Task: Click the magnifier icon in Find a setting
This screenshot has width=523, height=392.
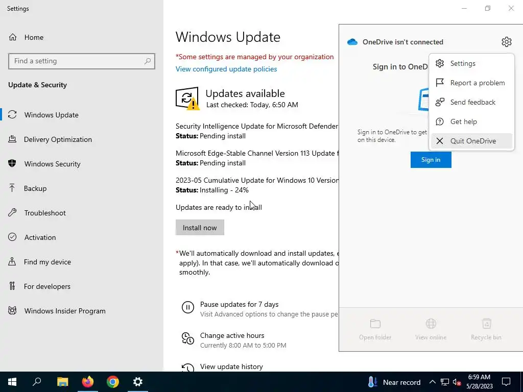Action: tap(148, 61)
